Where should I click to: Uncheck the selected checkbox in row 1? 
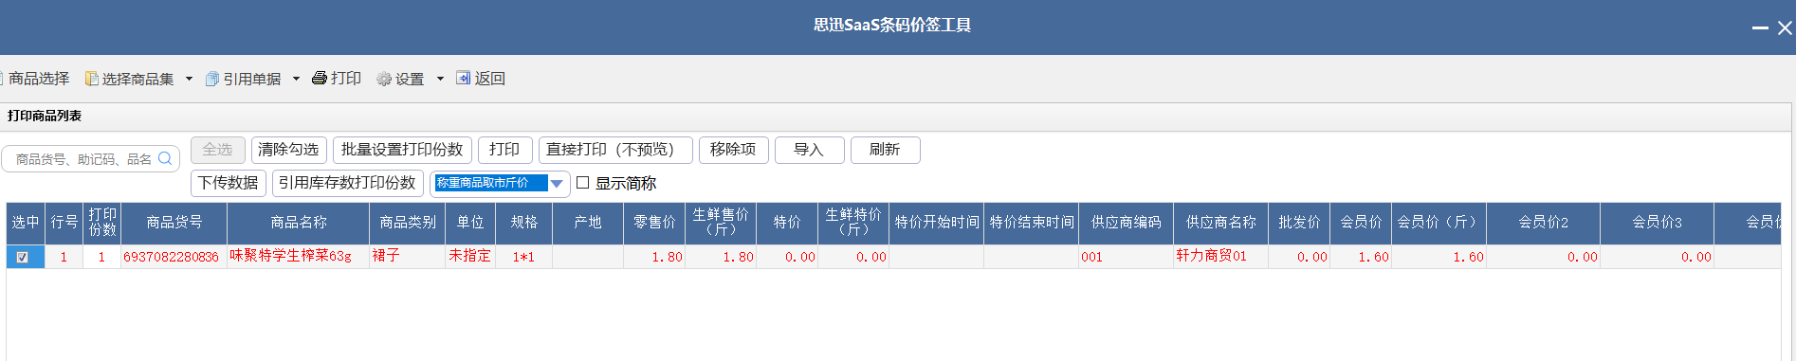pos(23,257)
